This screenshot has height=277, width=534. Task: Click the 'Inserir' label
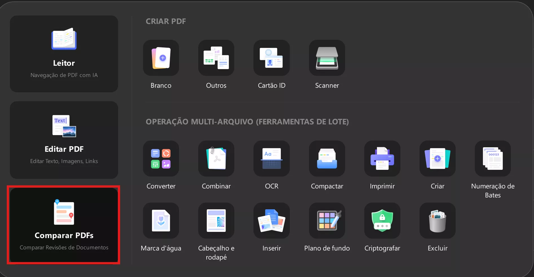272,248
